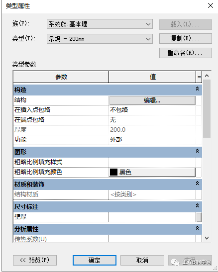Open the 类型(T) type dropdown
218x272 pixels.
pyautogui.click(x=100, y=39)
